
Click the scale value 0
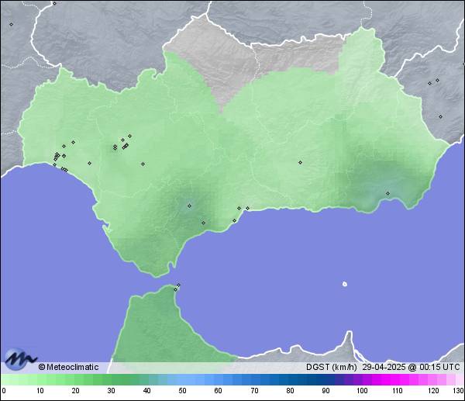tap(3, 391)
